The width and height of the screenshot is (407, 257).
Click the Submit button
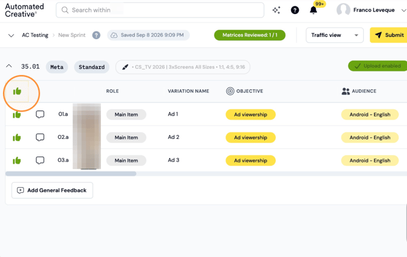click(x=389, y=35)
